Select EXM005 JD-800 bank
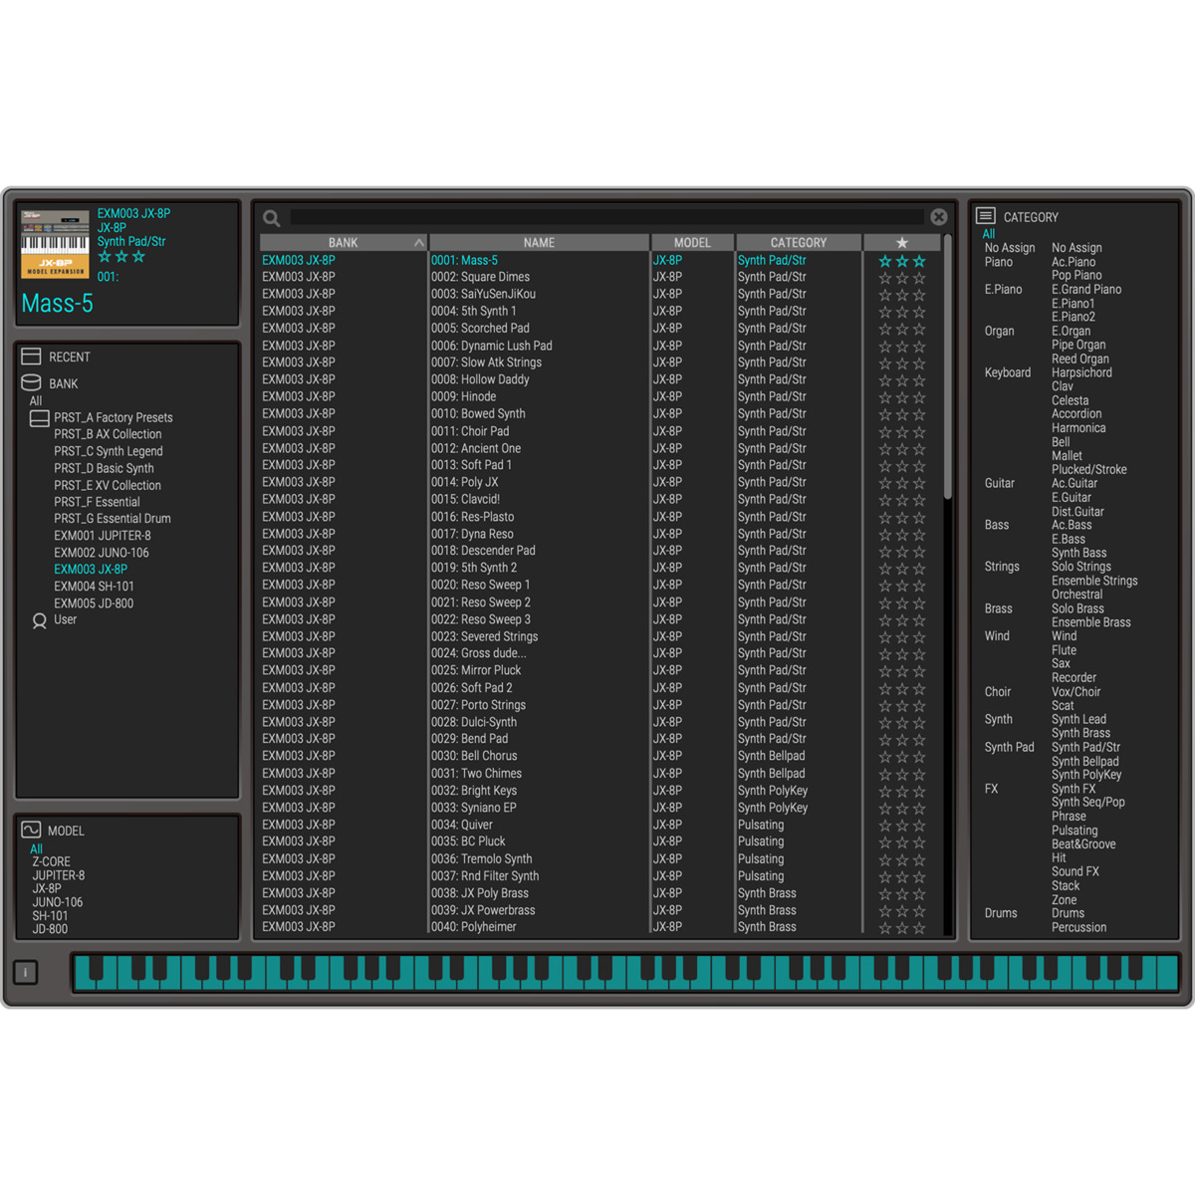 click(94, 603)
